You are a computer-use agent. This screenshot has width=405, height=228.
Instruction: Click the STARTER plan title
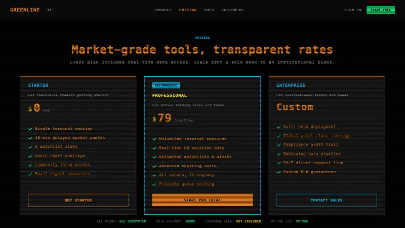pos(38,85)
